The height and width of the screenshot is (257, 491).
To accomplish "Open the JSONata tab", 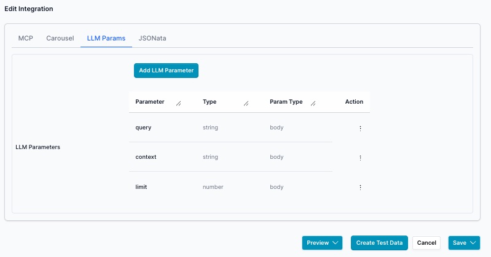I will click(x=152, y=38).
